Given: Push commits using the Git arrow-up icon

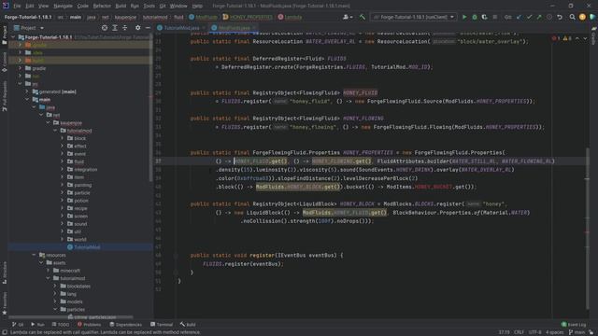Looking at the screenshot, I should (539, 17).
